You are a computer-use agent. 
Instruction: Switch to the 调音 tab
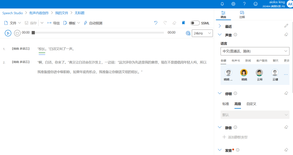coord(223,15)
